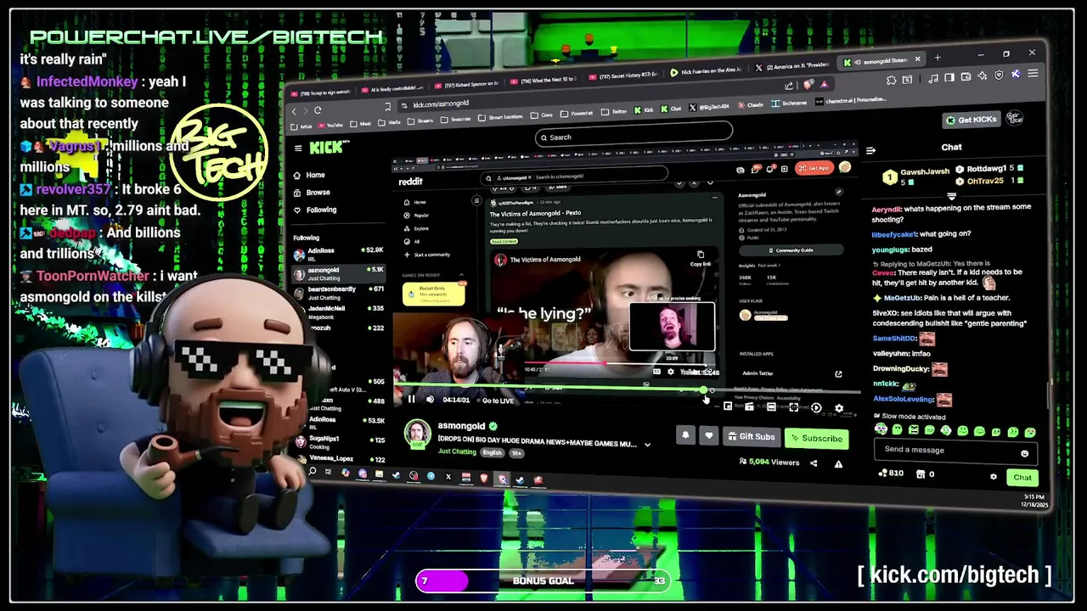Click the orange Get App reddit button

click(x=814, y=168)
